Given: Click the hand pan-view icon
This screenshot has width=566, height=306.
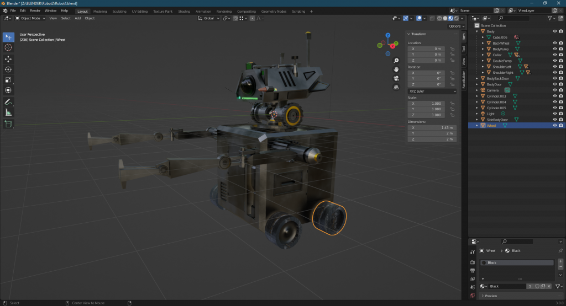Looking at the screenshot, I should [396, 69].
